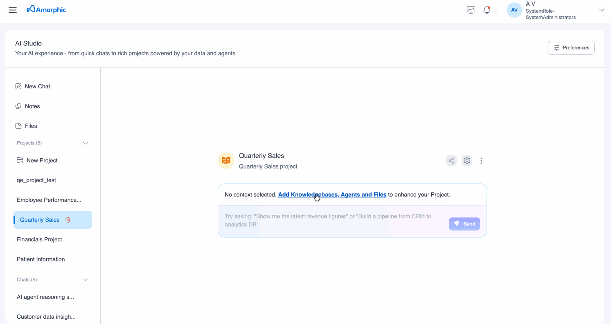Open the usage analytics monitor icon

click(x=471, y=9)
